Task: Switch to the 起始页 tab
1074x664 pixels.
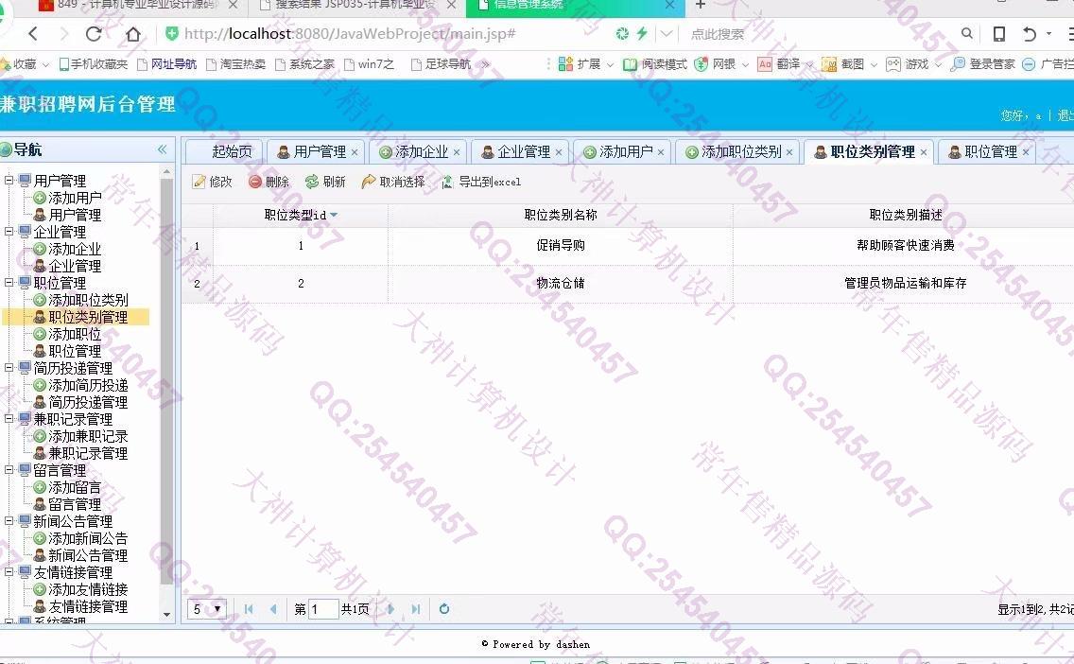Action: coord(223,151)
